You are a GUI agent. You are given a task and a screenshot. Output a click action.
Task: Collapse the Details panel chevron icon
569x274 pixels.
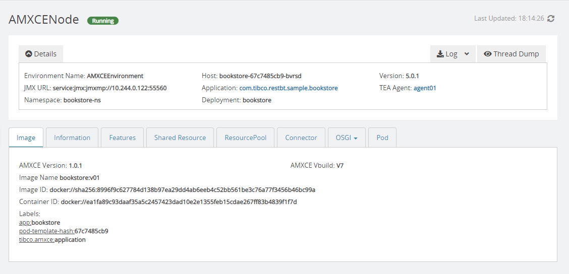pos(28,54)
